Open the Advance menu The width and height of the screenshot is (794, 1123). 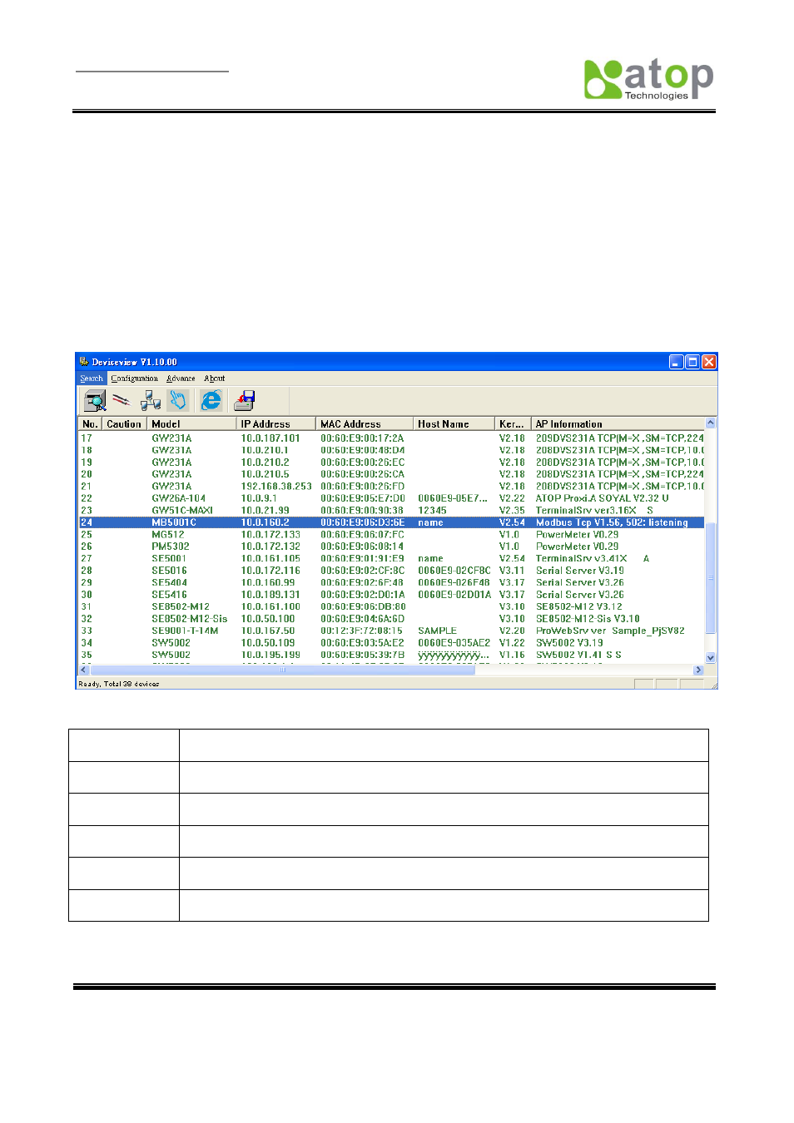181,378
